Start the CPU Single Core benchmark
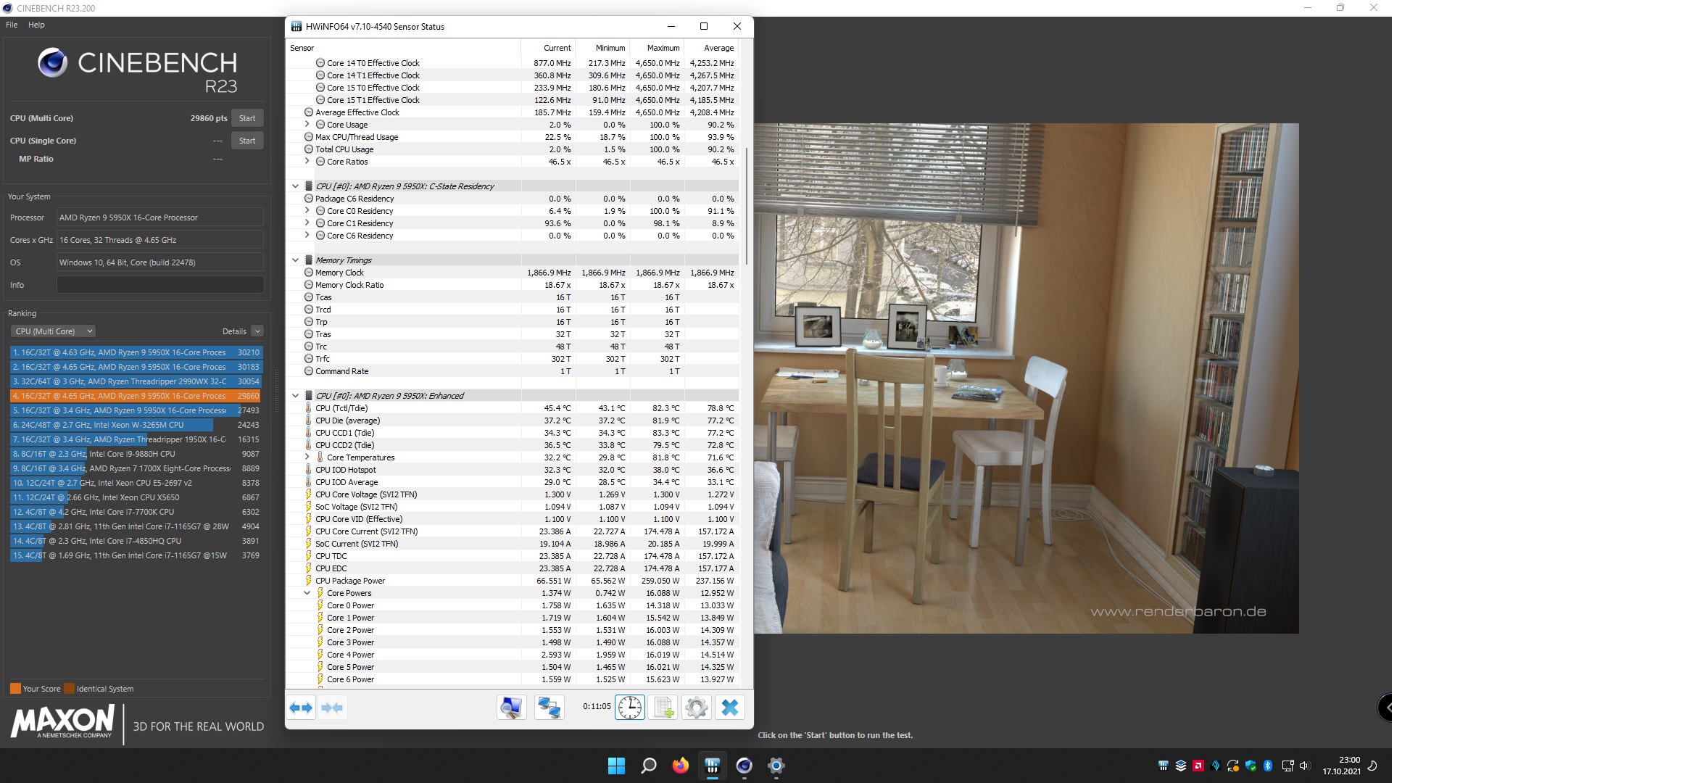 point(247,140)
